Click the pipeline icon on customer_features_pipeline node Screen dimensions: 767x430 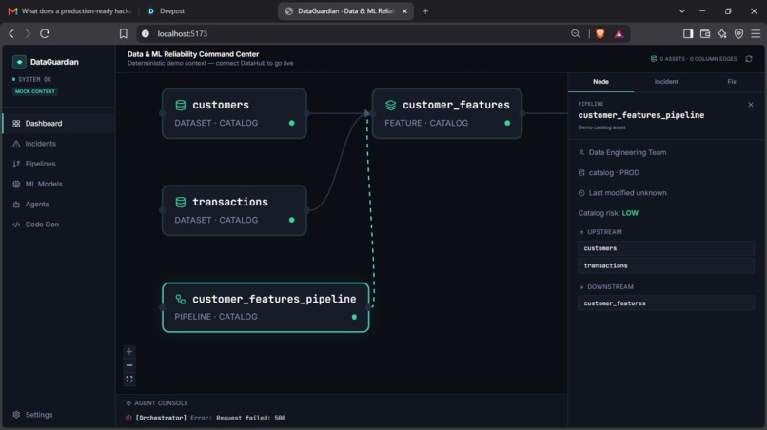(181, 299)
